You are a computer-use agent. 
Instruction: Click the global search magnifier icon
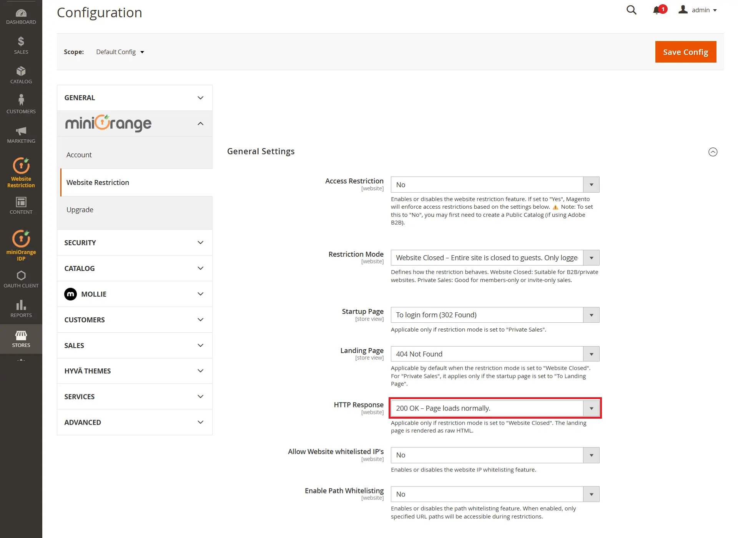click(x=631, y=10)
